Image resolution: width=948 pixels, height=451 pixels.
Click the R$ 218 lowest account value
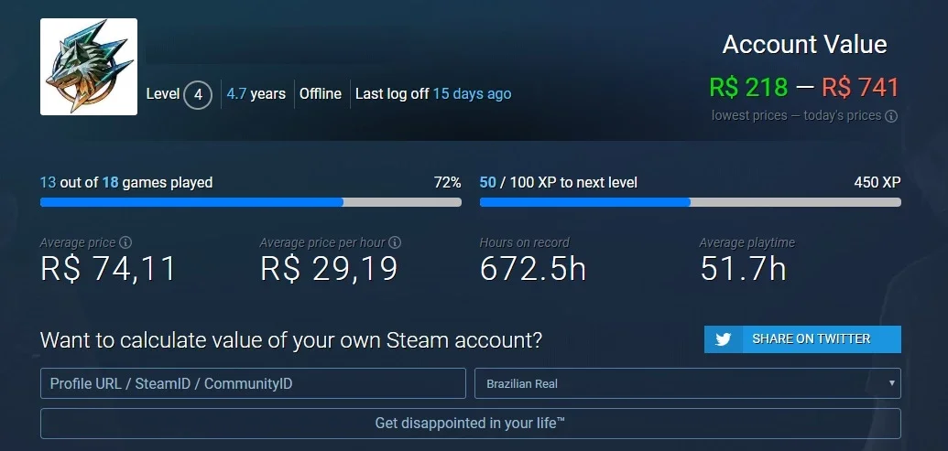coord(748,88)
